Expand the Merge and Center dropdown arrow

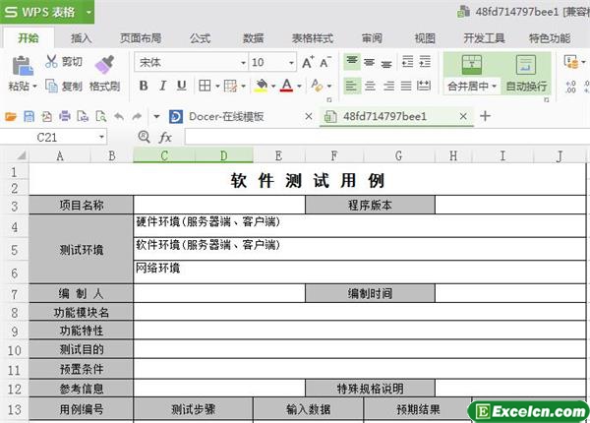click(494, 87)
